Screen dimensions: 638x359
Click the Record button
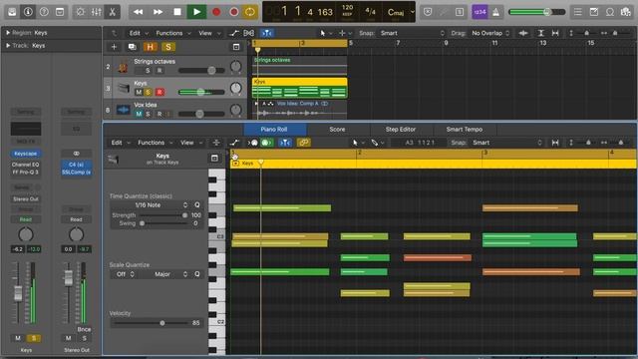pyautogui.click(x=216, y=12)
